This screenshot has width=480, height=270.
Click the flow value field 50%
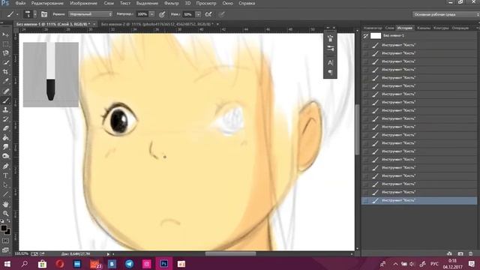188,14
